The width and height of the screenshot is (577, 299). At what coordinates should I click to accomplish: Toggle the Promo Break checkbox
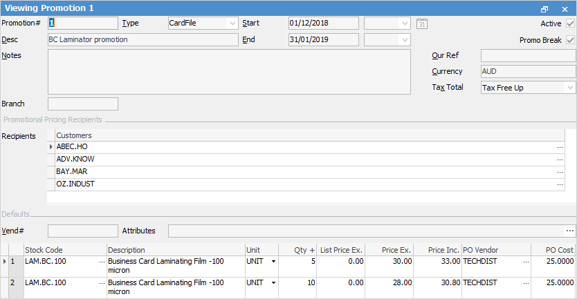pos(570,40)
